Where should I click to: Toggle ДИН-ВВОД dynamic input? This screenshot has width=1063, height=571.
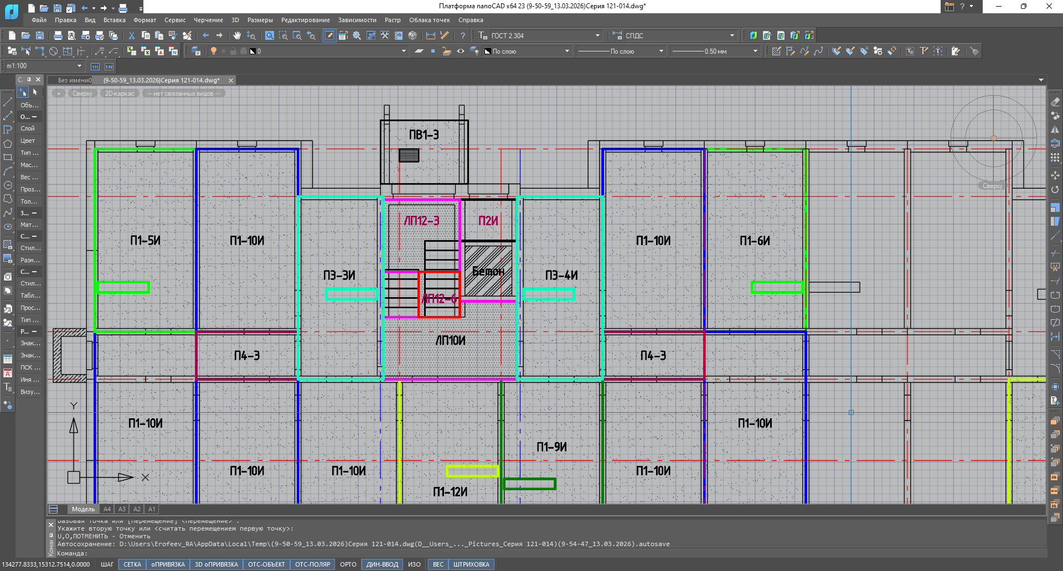click(x=382, y=564)
